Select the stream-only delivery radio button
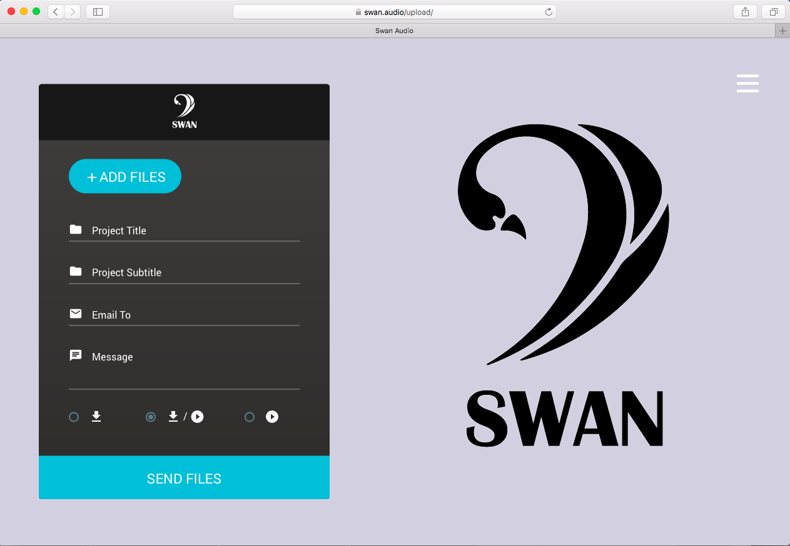 (250, 417)
